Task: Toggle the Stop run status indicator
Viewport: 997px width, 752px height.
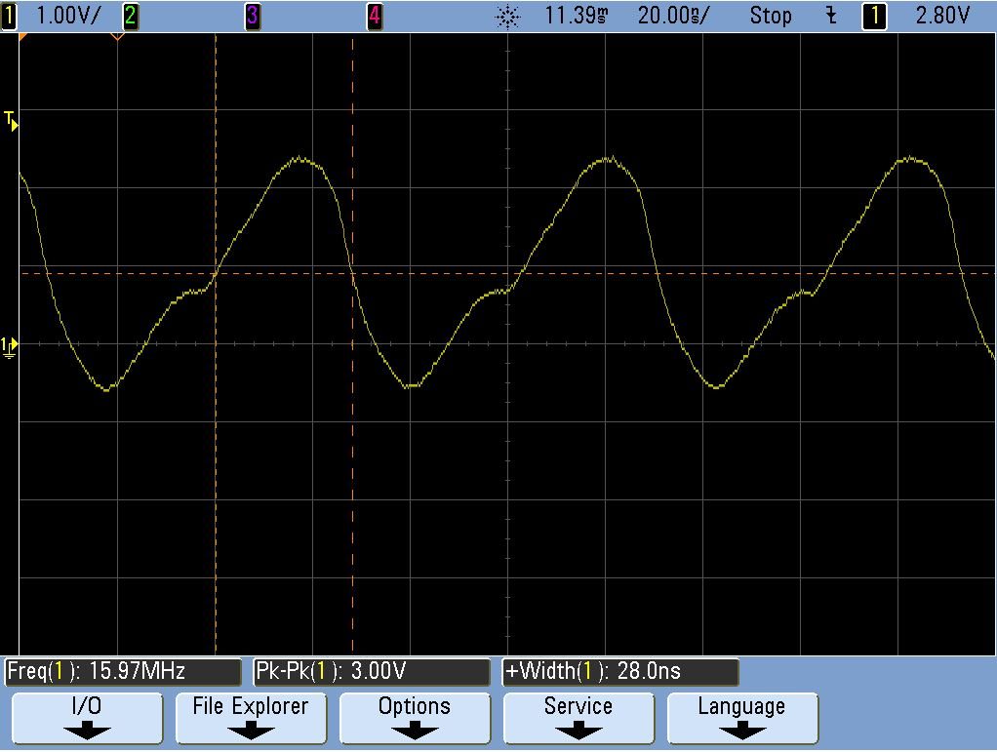Action: click(770, 16)
